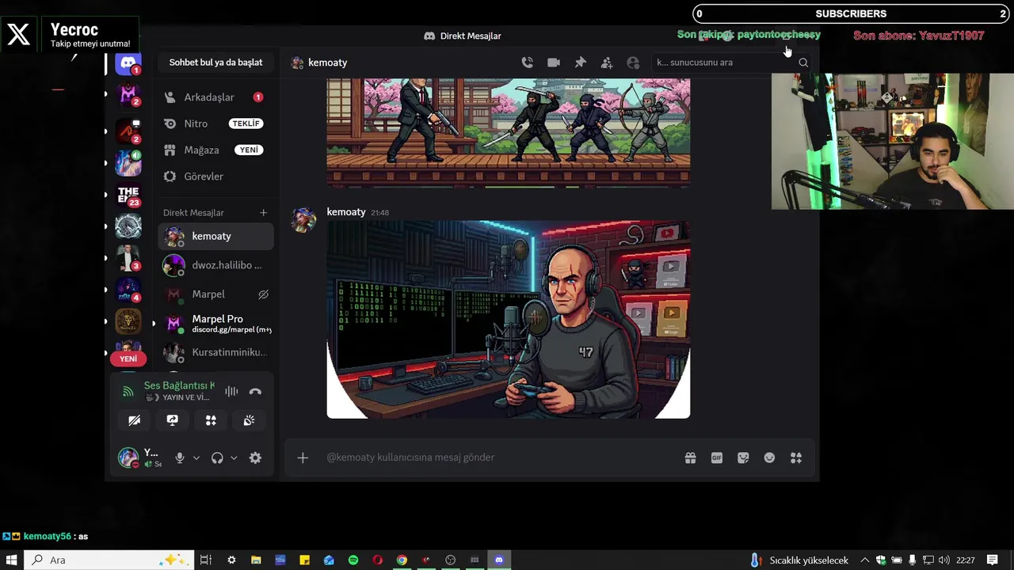Open the ninja fight pixel art image
1014x570 pixels.
509,132
